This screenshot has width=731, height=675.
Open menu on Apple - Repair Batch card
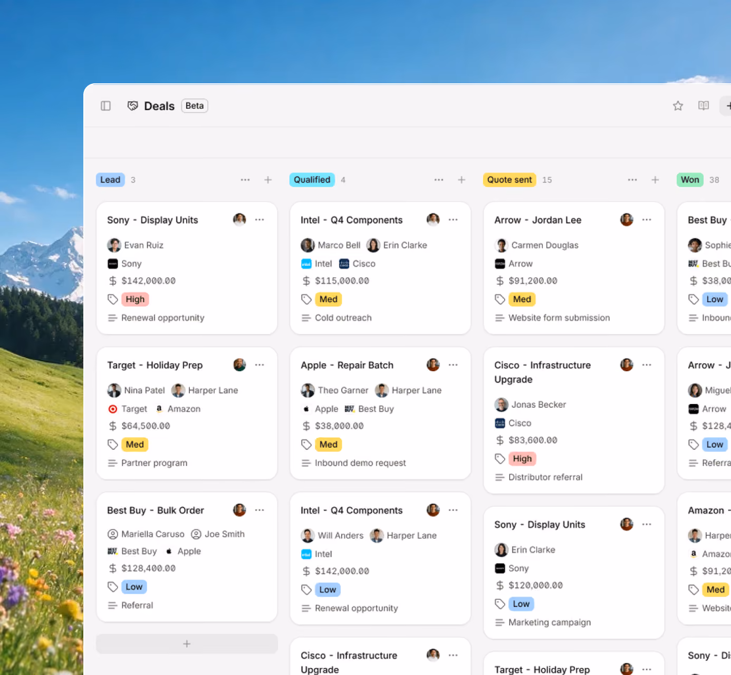pyautogui.click(x=453, y=365)
